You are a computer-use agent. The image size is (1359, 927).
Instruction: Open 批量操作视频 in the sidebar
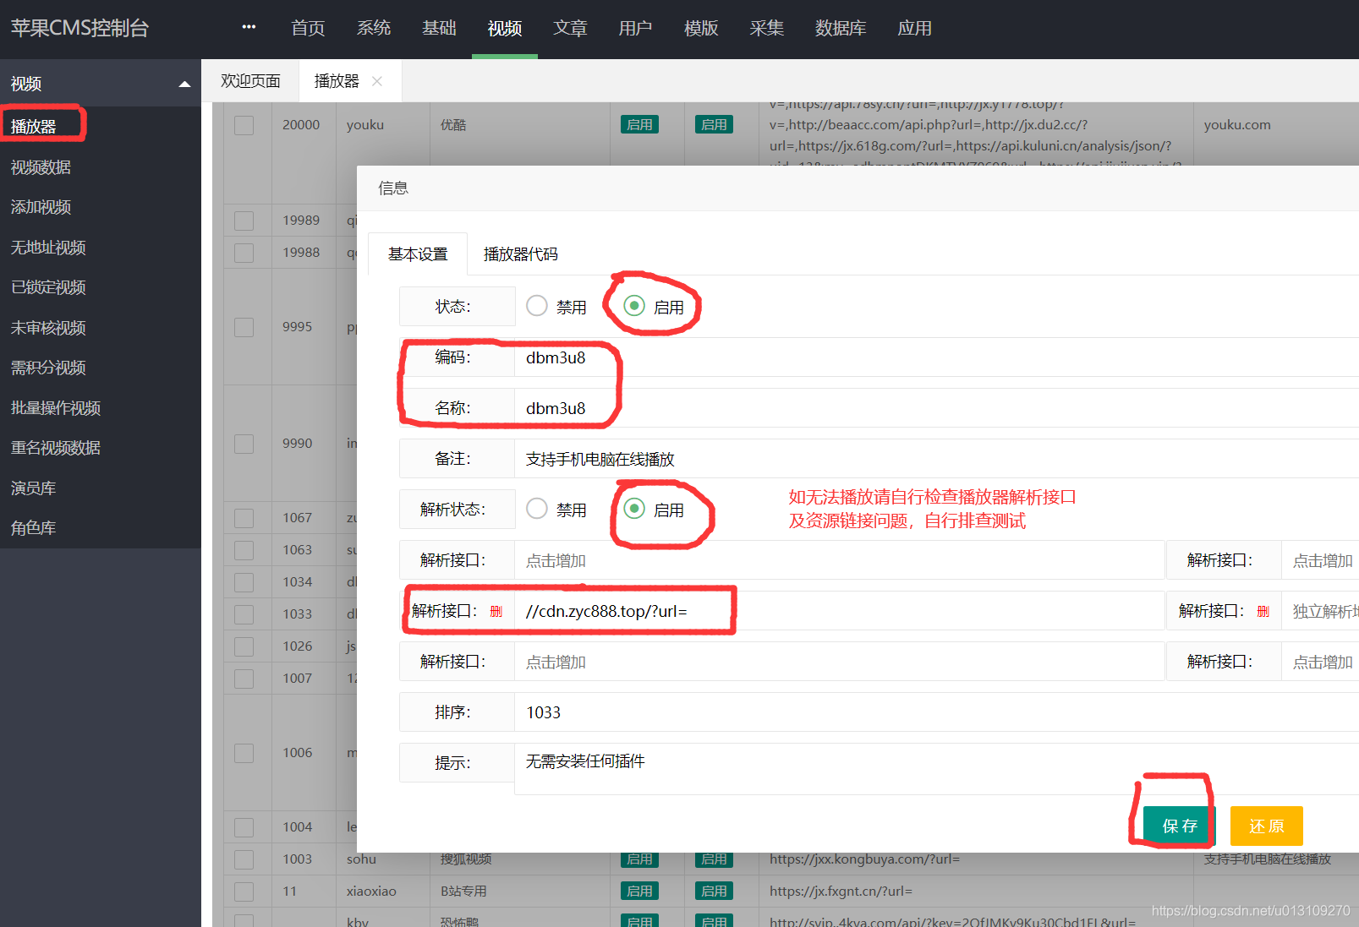pyautogui.click(x=56, y=408)
